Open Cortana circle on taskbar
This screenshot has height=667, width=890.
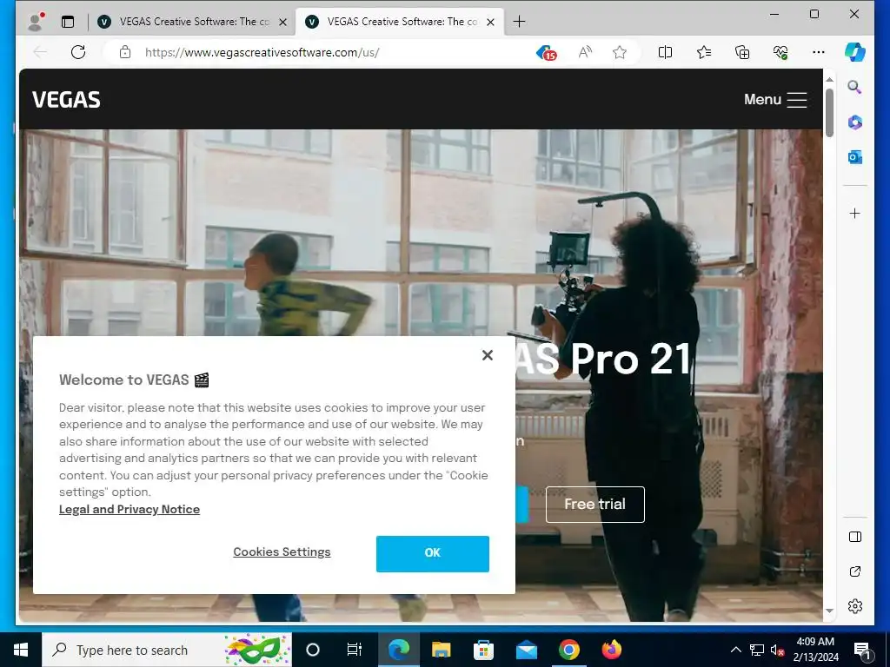click(313, 650)
